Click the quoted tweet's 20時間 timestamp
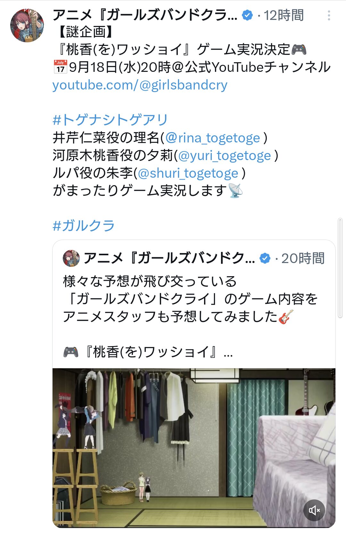The image size is (346, 536). pyautogui.click(x=303, y=258)
